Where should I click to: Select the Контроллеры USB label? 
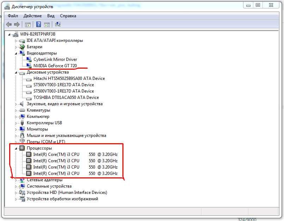[44, 123]
